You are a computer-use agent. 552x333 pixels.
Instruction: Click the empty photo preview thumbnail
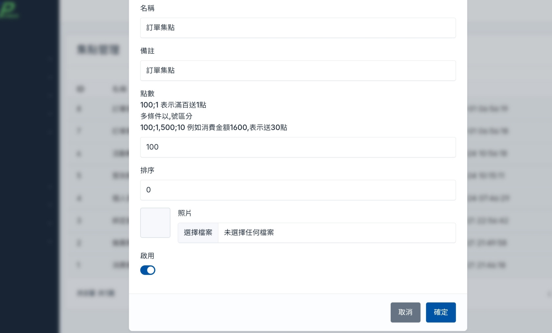pos(155,223)
